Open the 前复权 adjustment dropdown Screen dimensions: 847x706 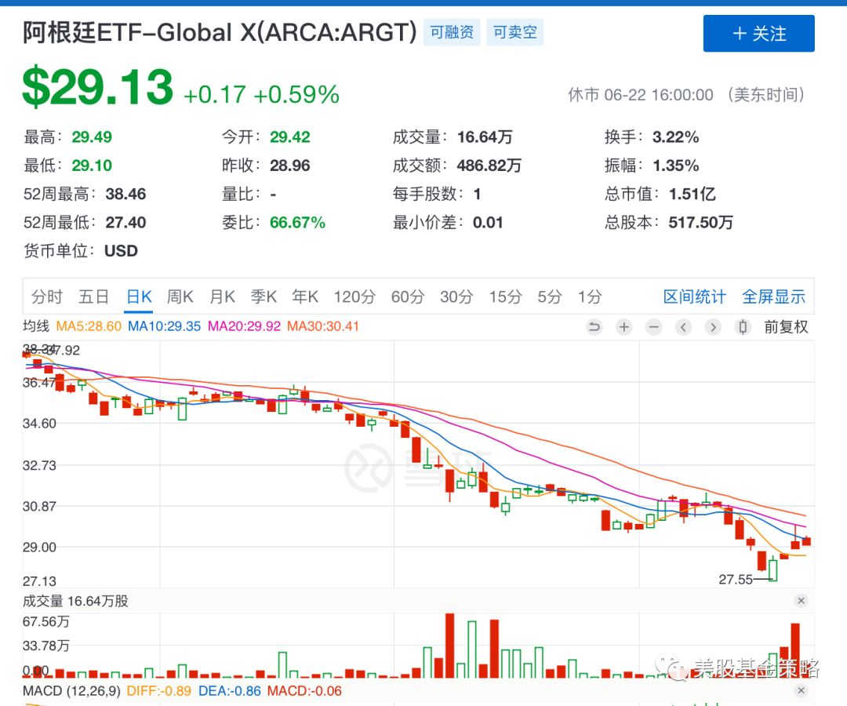click(786, 327)
